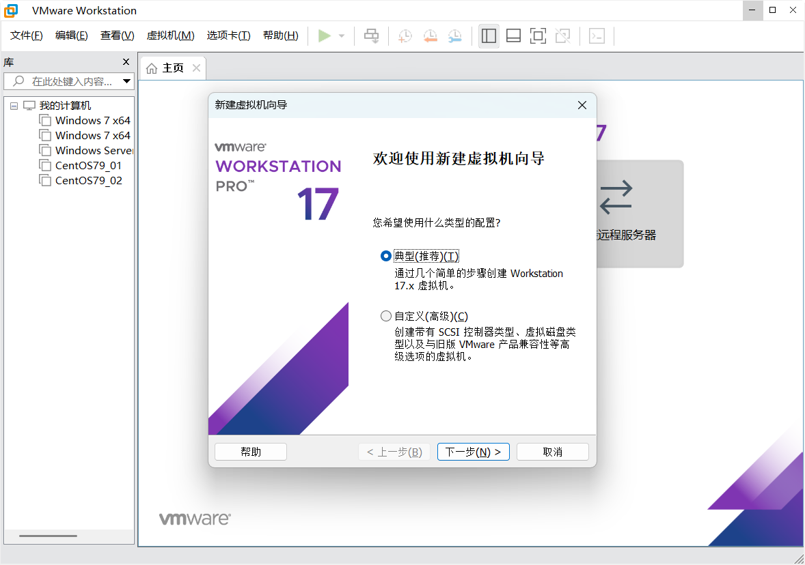The height and width of the screenshot is (565, 805).
Task: Click the VMware Workstation app logo
Action: pos(11,10)
